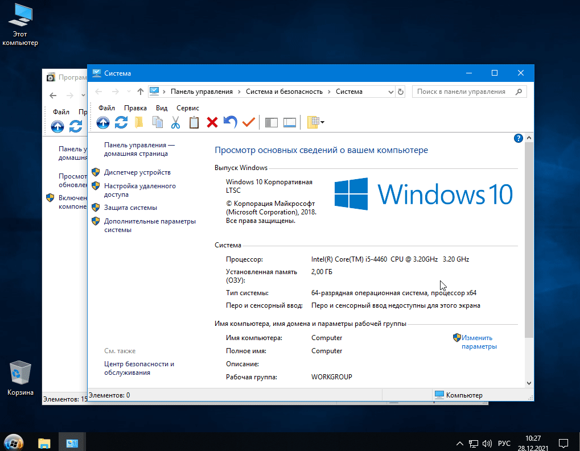This screenshot has height=451, width=580.
Task: Click the blue up-arrow icon in Система toolbar
Action: tap(103, 122)
